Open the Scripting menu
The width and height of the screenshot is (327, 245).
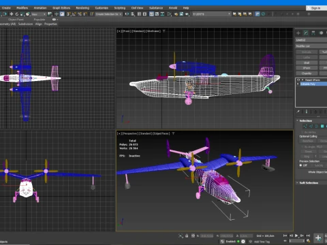click(x=120, y=8)
